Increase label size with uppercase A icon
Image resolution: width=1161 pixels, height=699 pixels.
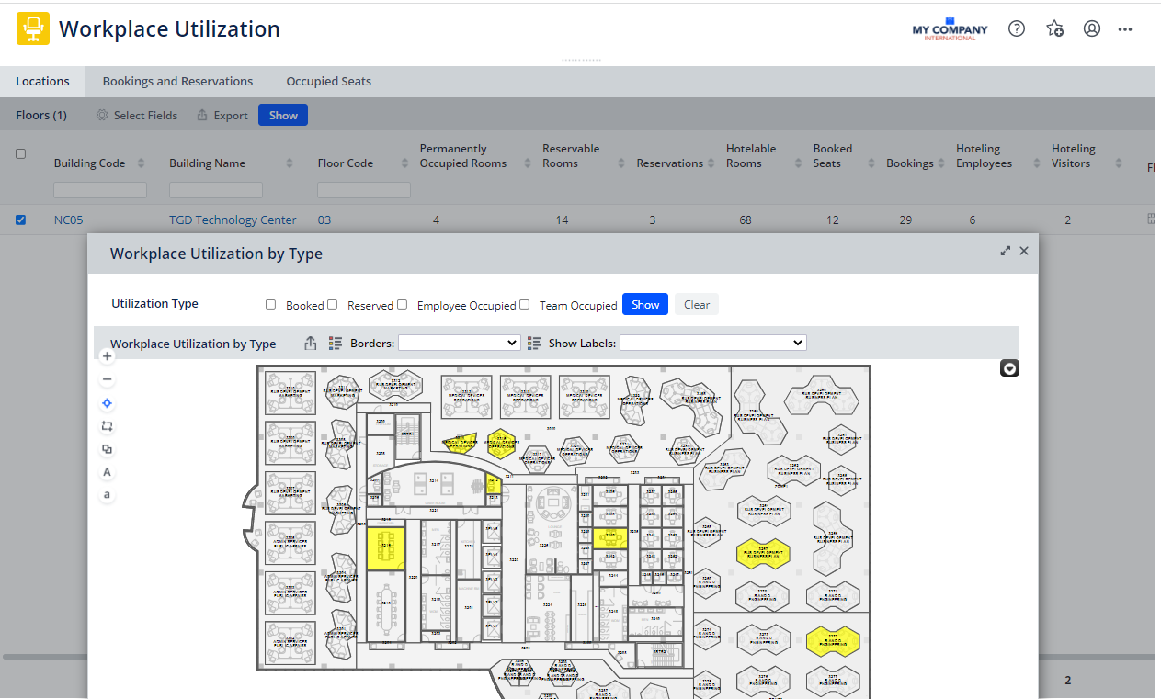108,472
